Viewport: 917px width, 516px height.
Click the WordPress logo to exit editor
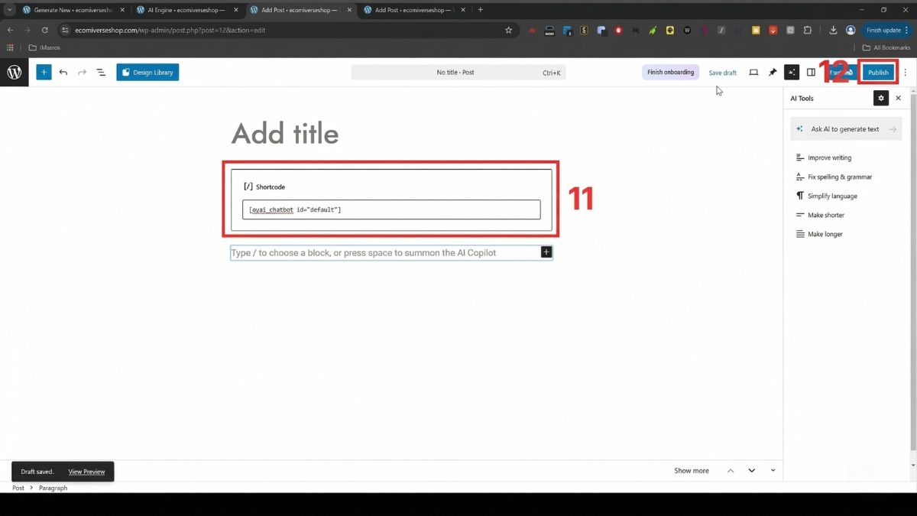[x=15, y=73]
